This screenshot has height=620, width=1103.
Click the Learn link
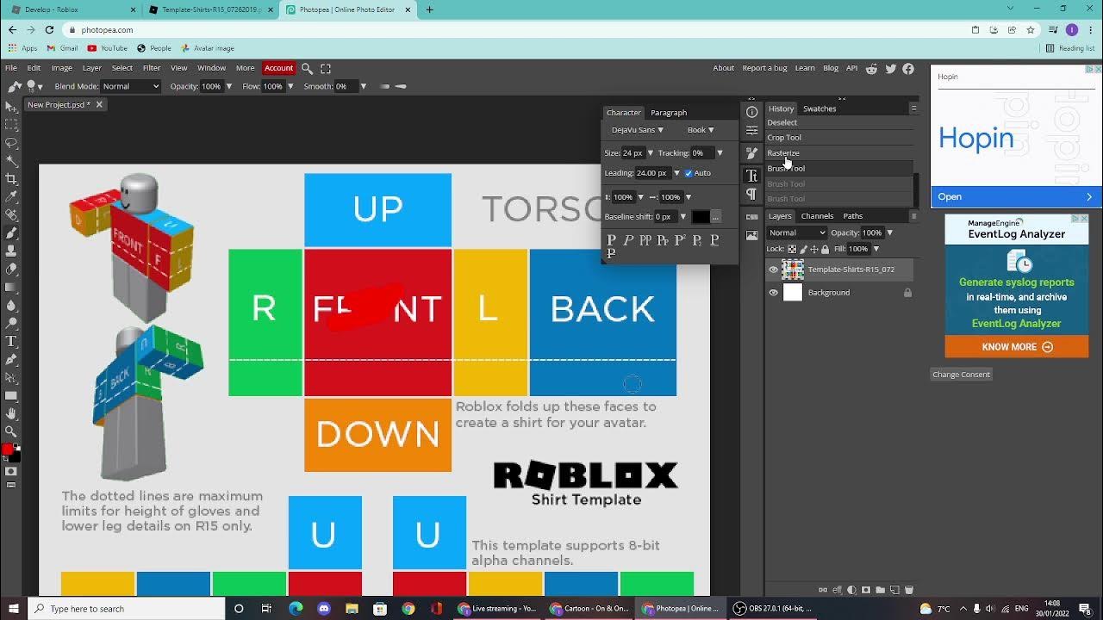[x=805, y=68]
